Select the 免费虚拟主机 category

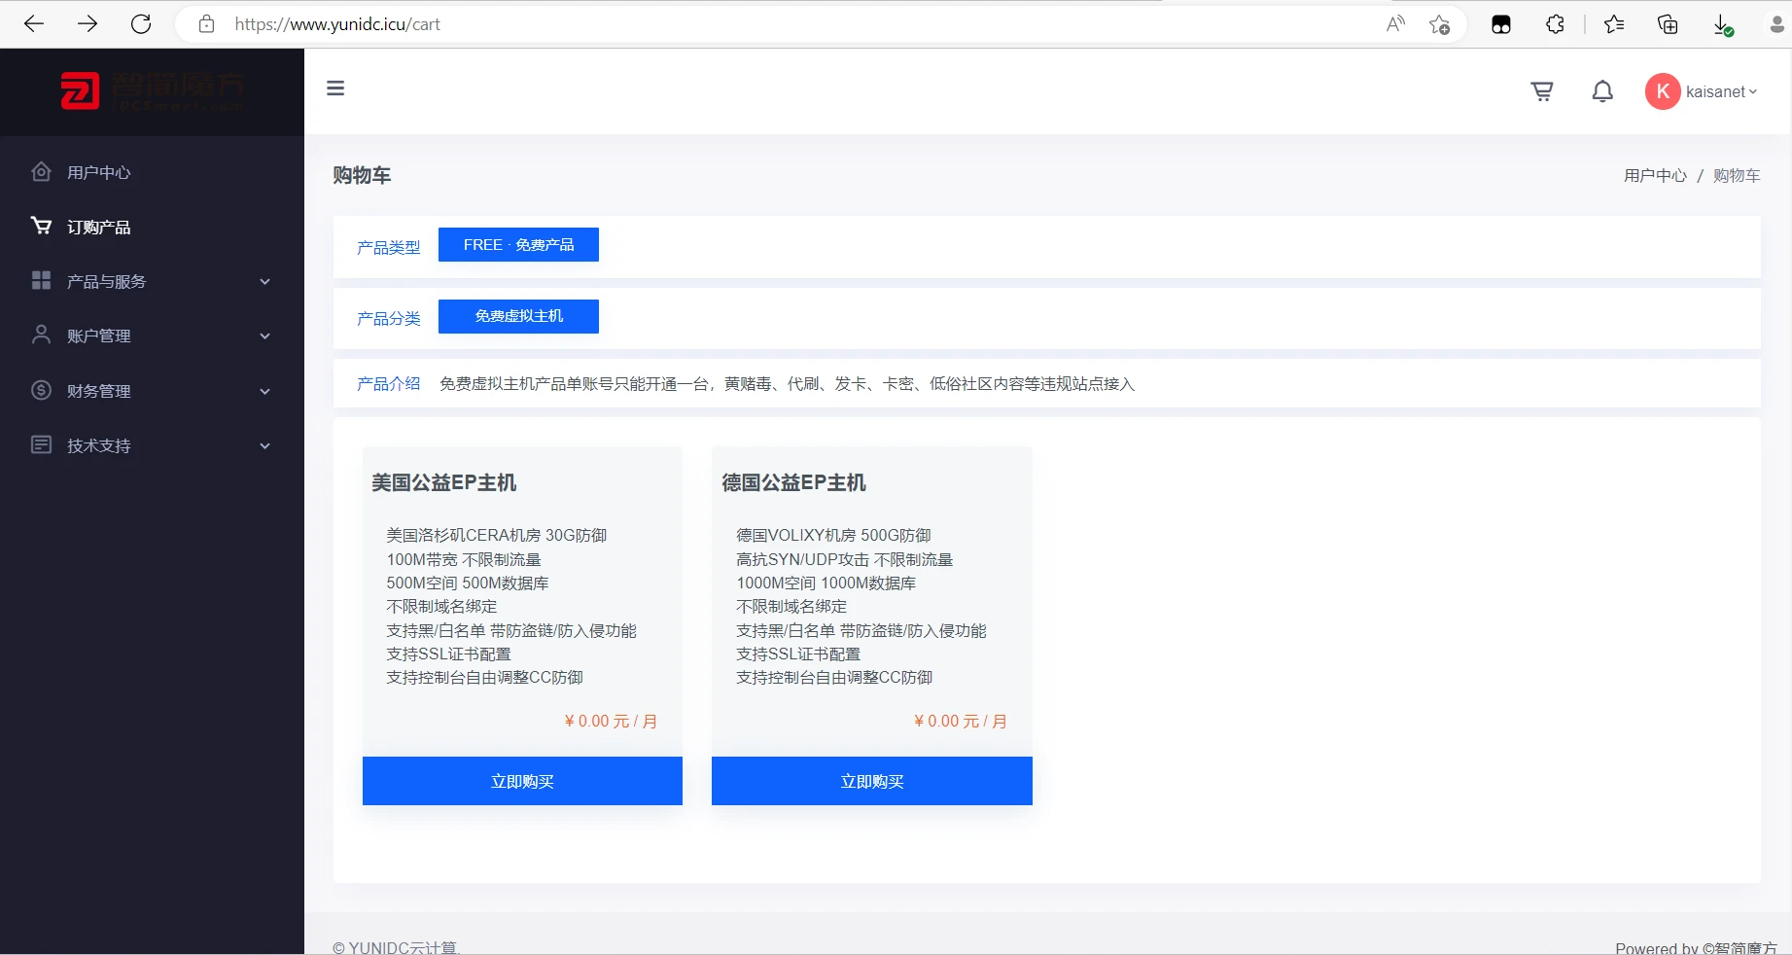click(518, 316)
